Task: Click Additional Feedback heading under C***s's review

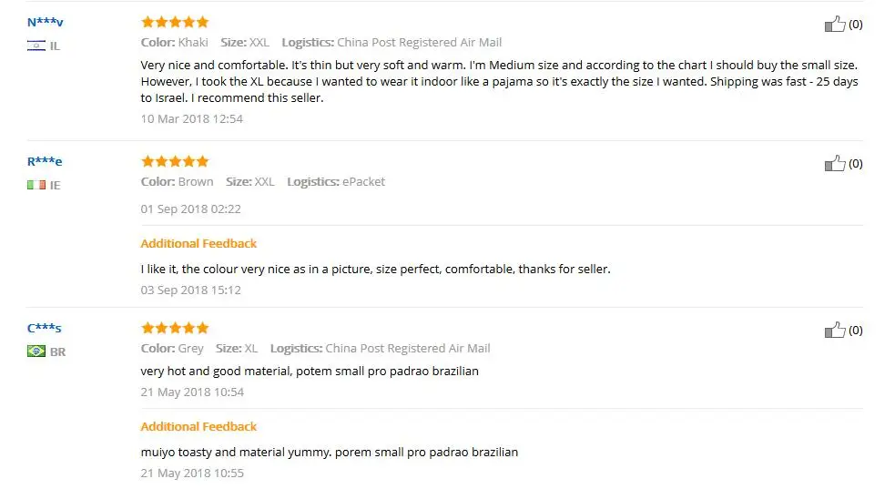Action: coord(198,427)
